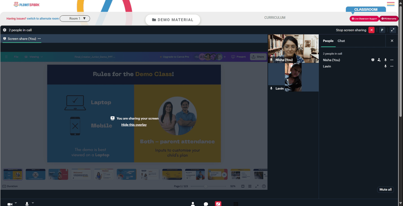This screenshot has width=403, height=206.
Task: Click Canva fullscreen icon in footer
Action: [x=257, y=186]
